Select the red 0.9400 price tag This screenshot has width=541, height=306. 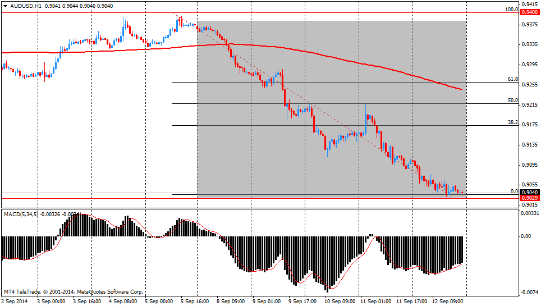[x=529, y=12]
